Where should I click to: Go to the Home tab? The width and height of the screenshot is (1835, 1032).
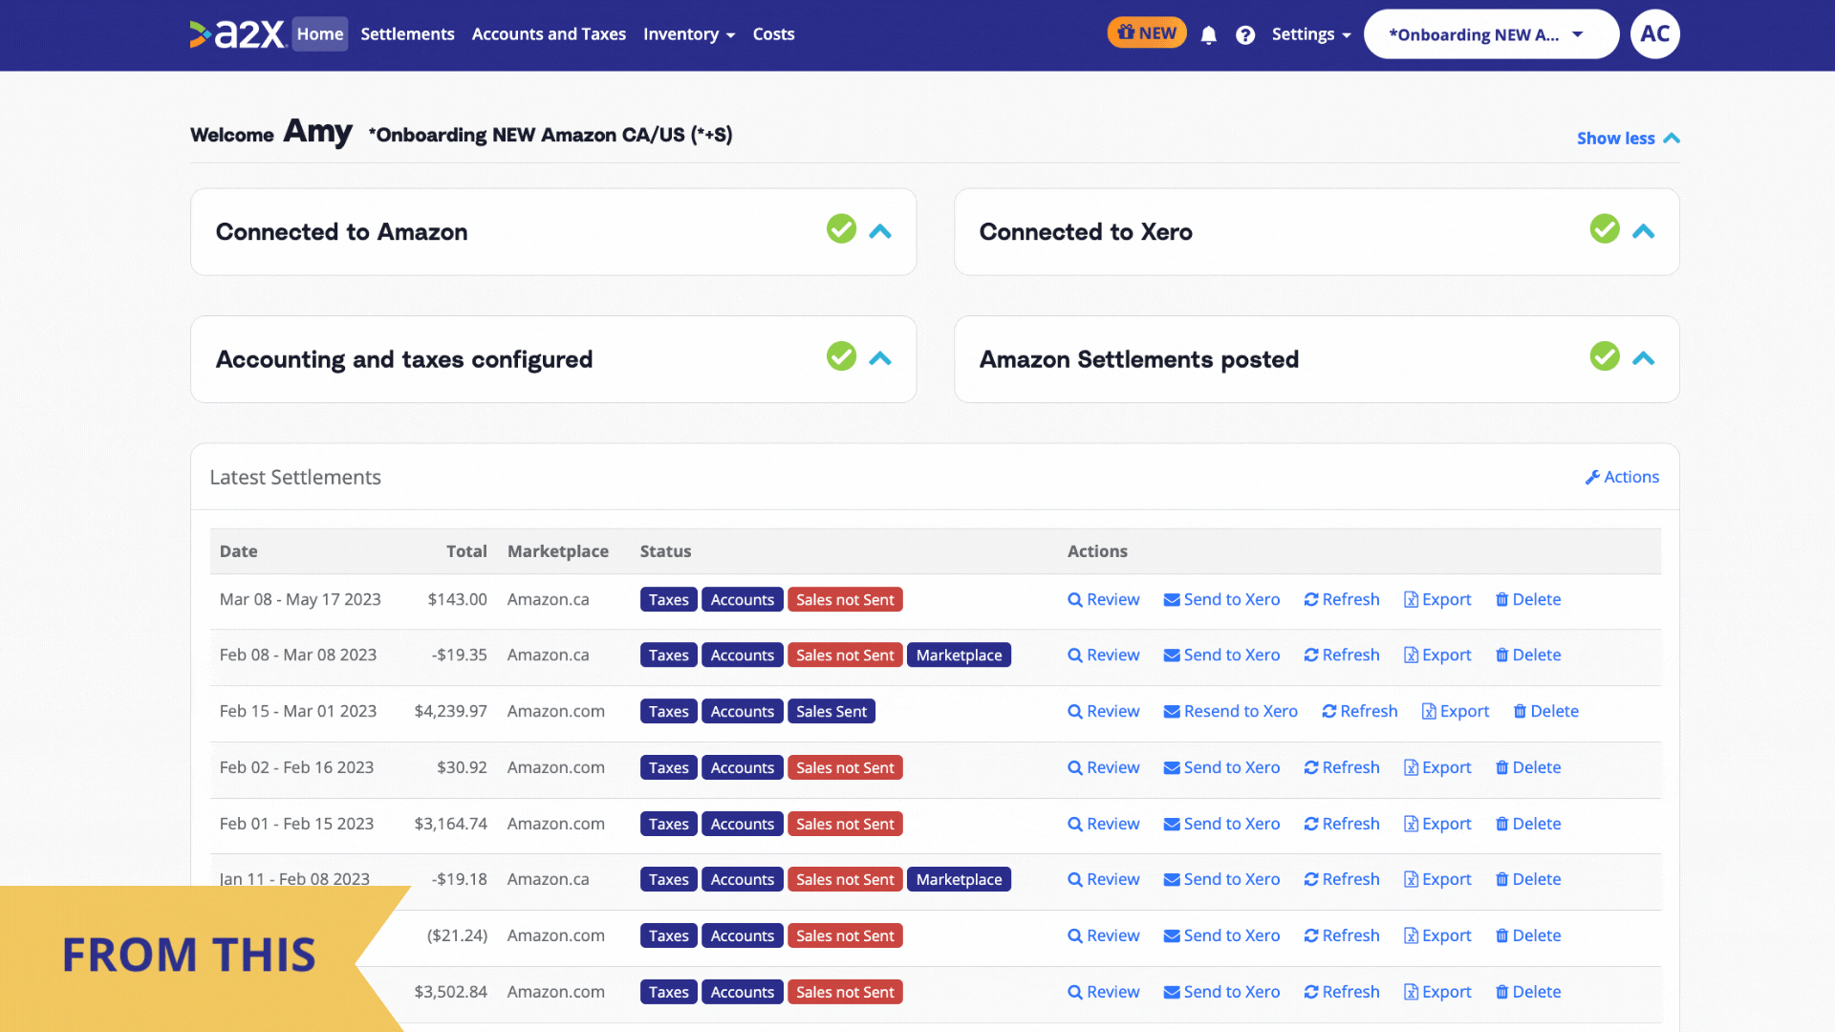(319, 34)
